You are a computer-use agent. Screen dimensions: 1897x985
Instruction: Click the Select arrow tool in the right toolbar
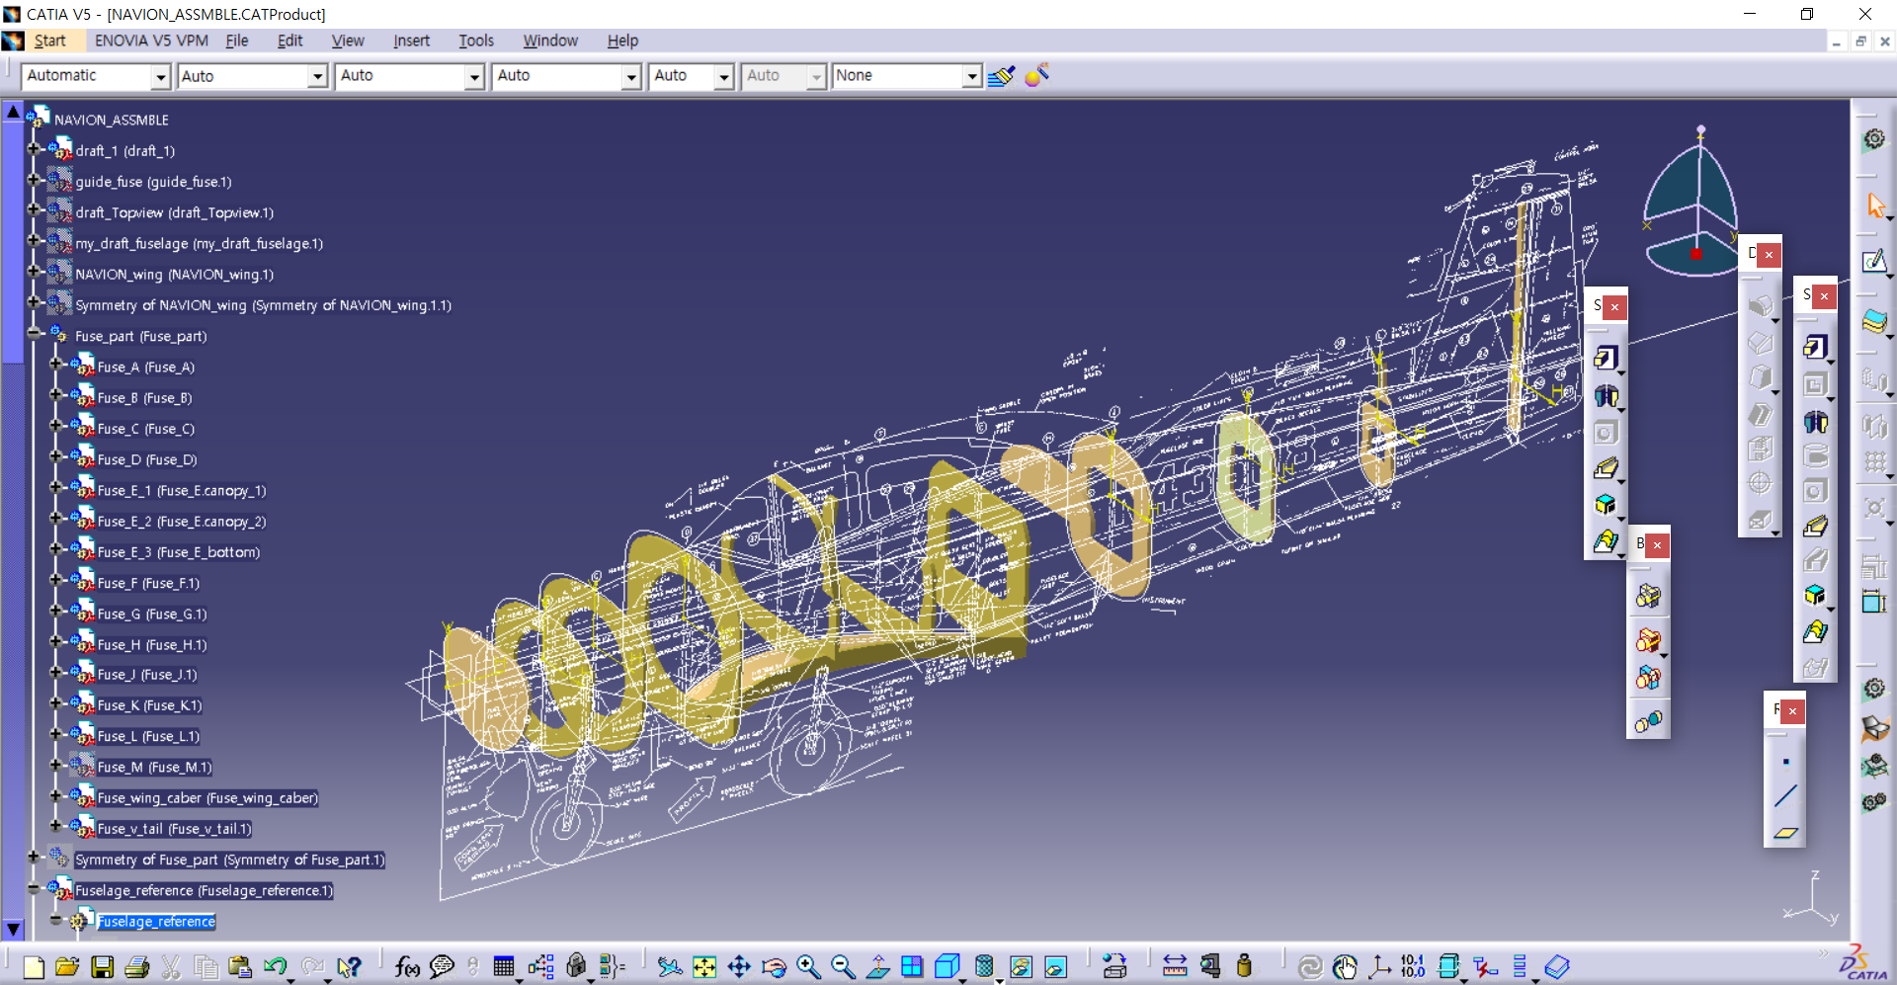click(x=1875, y=205)
